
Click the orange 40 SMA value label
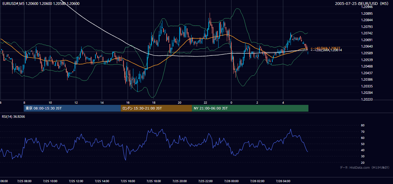click(x=325, y=48)
